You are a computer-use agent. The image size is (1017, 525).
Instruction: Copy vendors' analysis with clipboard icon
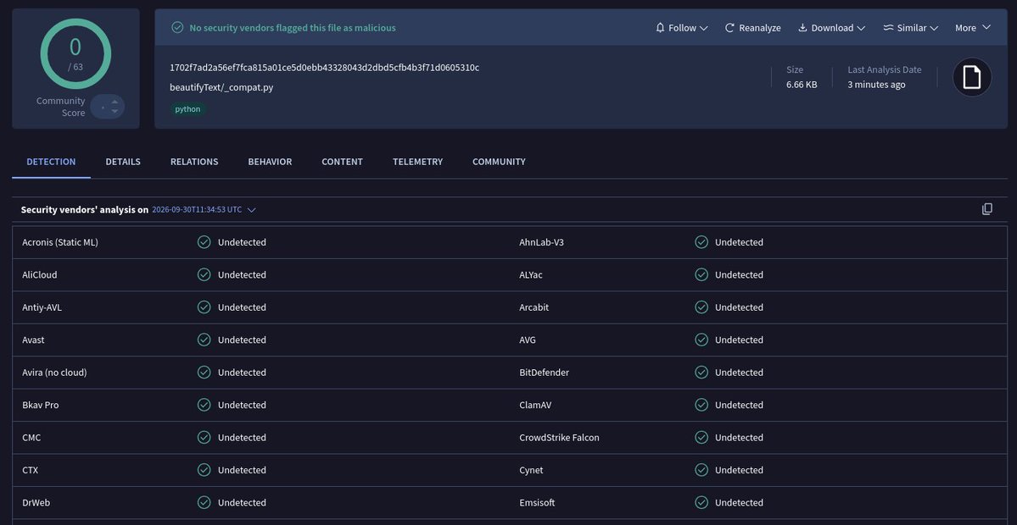986,209
